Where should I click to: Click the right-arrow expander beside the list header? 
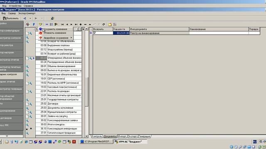tap(83, 29)
